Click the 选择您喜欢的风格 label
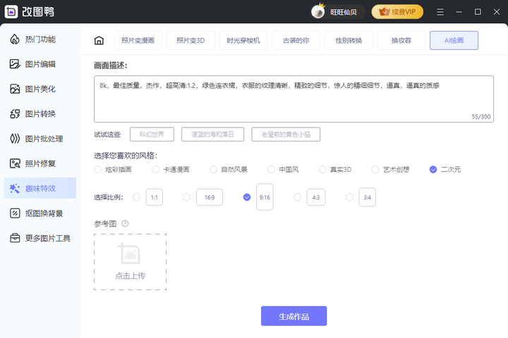Screen dimensions: 508x338 (x=126, y=156)
